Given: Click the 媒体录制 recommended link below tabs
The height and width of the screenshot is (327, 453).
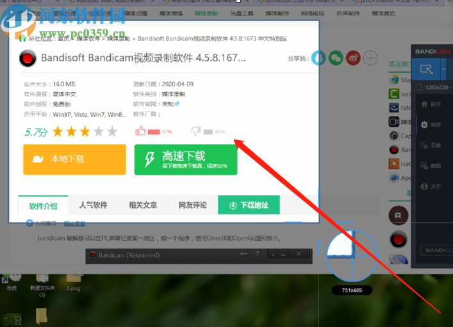Looking at the screenshot, I should [74, 223].
